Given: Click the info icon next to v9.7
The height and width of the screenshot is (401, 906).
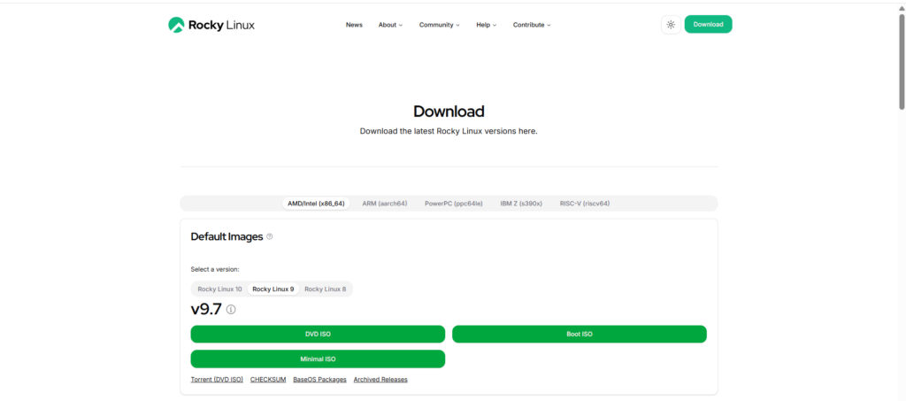Looking at the screenshot, I should tap(231, 310).
